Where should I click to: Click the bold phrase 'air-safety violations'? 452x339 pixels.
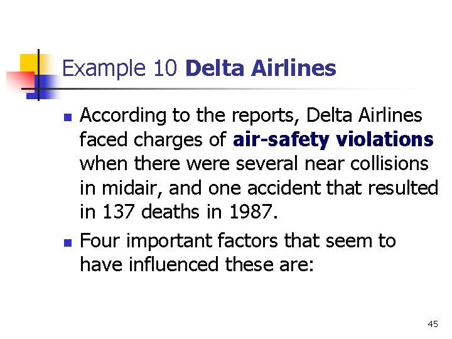(333, 139)
